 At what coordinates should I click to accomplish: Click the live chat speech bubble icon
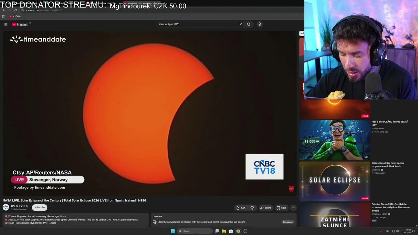click(155, 222)
